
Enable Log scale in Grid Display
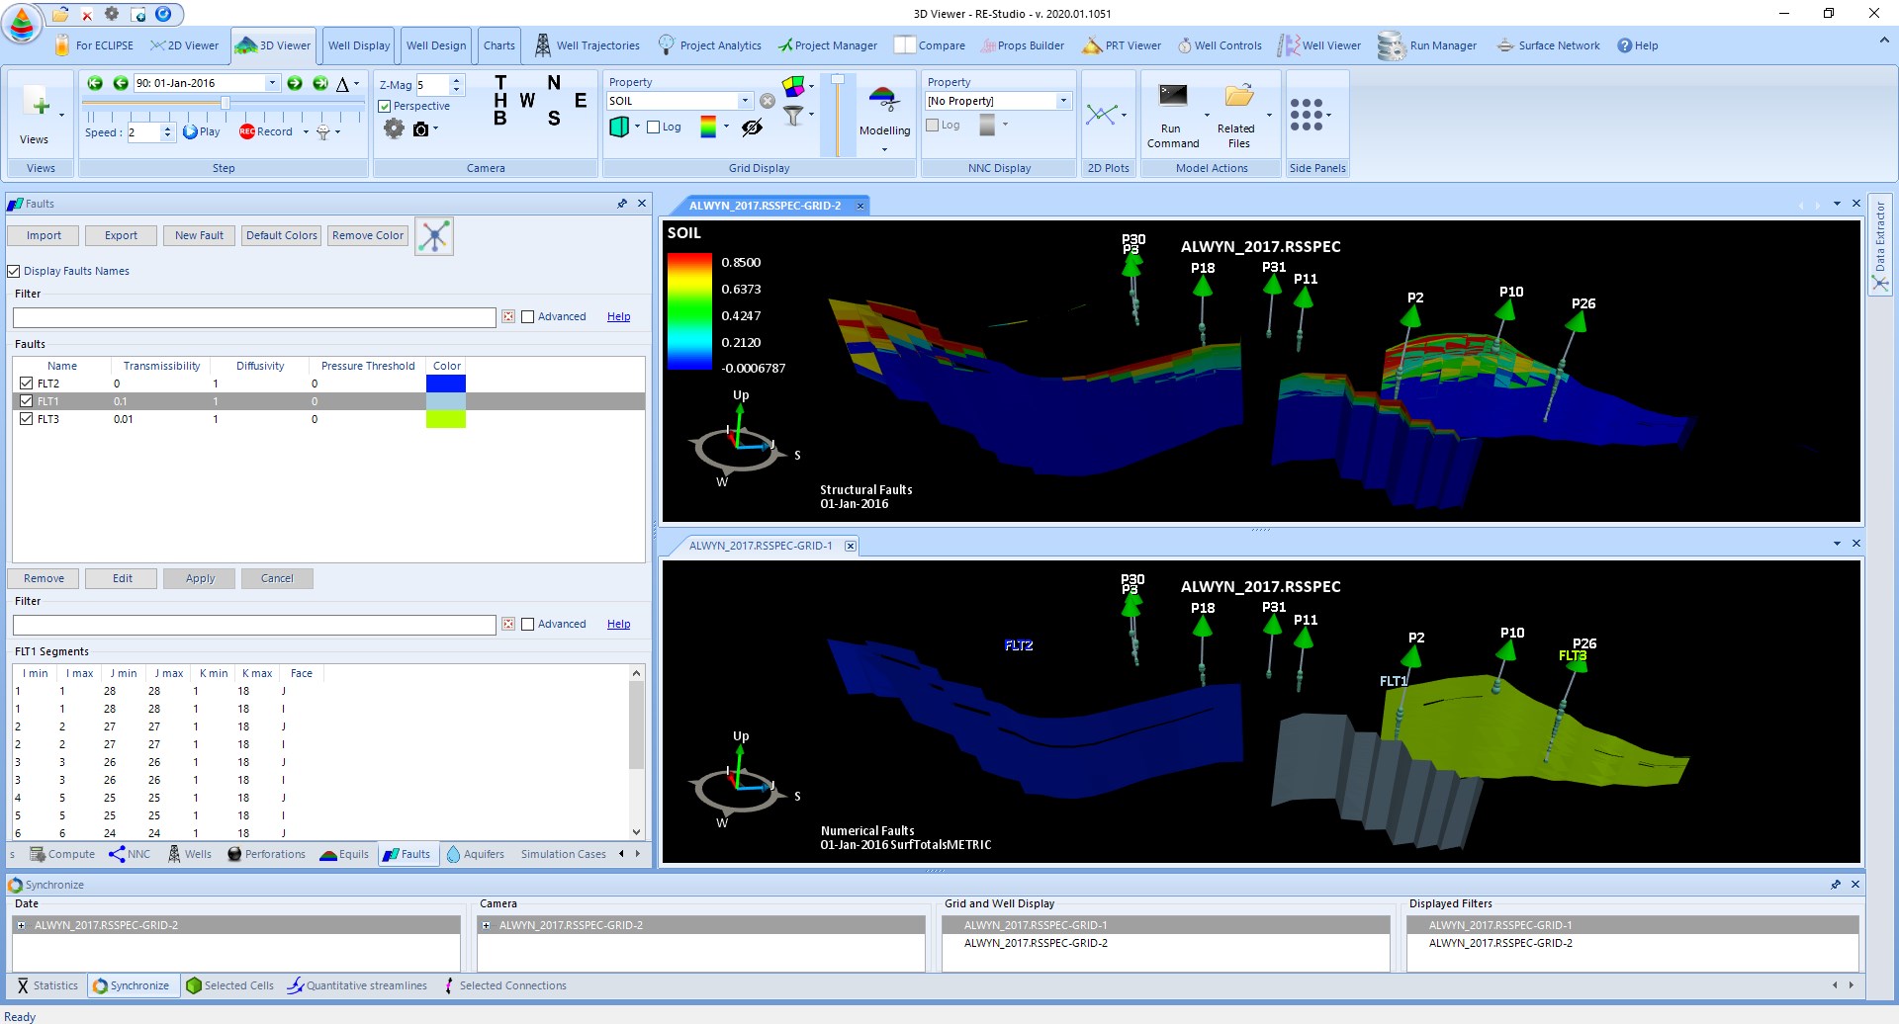[653, 127]
